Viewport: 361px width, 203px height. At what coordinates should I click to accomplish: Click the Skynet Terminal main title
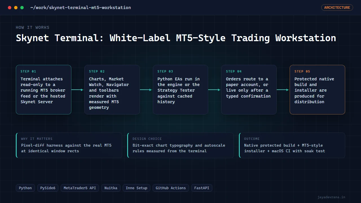[x=176, y=38]
